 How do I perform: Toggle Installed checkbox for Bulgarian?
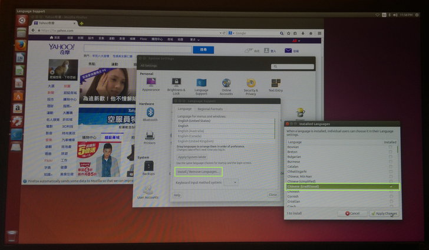(391, 157)
